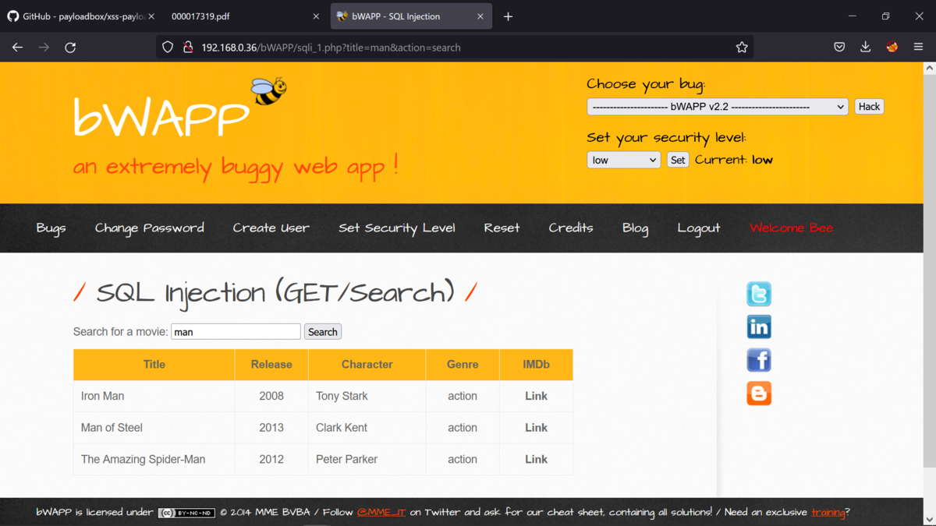Image resolution: width=936 pixels, height=526 pixels.
Task: Open IMDb Link for Man of Steel
Action: coord(536,428)
